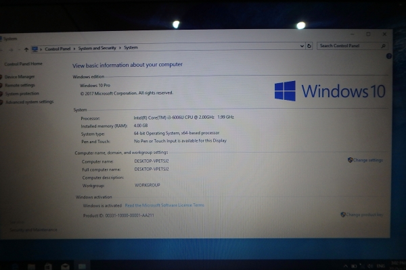Click the Forward navigation arrow
This screenshot has height=270, width=406.
click(x=11, y=50)
